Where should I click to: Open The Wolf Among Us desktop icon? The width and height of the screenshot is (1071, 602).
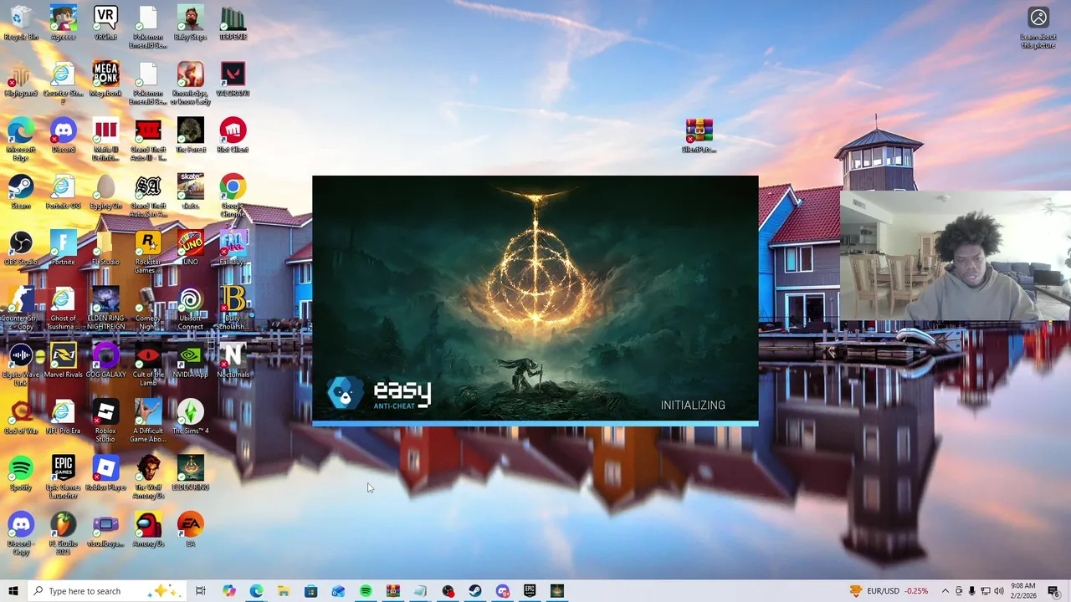coord(148,477)
